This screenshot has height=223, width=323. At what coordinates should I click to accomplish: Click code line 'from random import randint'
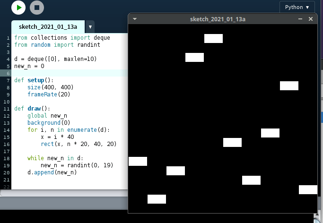57,44
